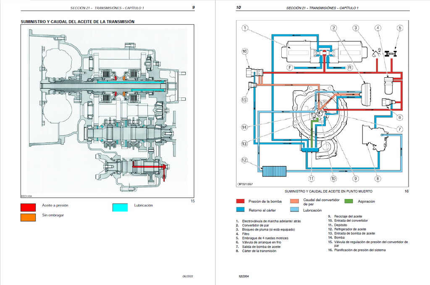Click the 'Aspiración' legend label

(x=366, y=201)
